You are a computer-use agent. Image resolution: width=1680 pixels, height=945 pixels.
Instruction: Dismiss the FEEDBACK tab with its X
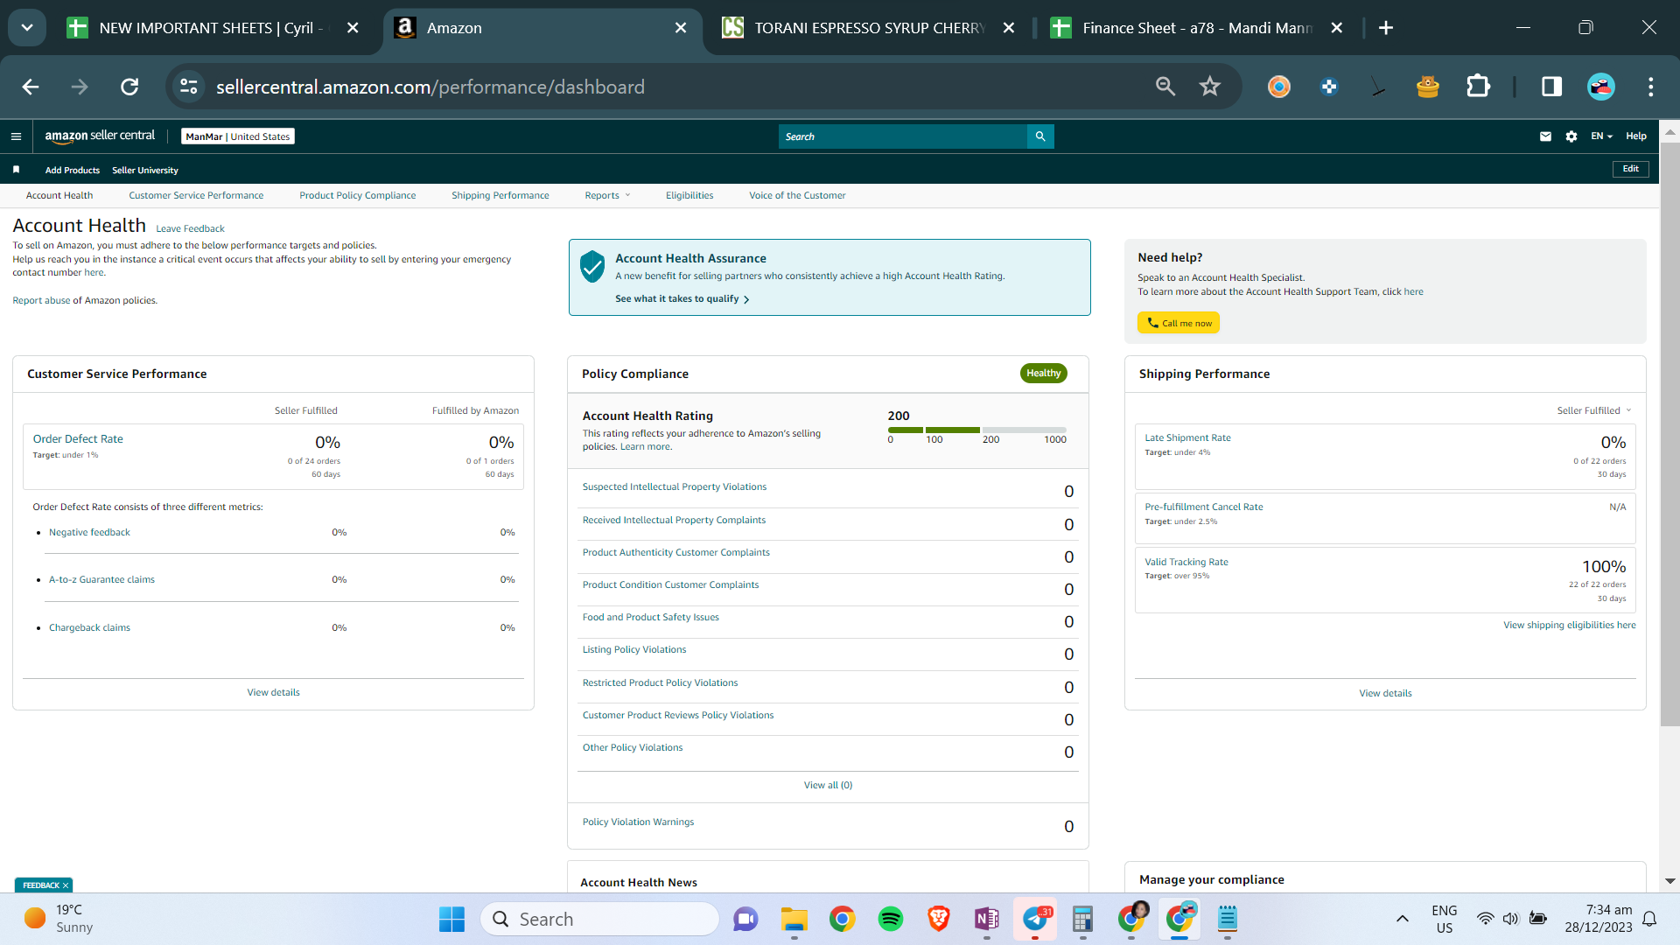pos(66,885)
